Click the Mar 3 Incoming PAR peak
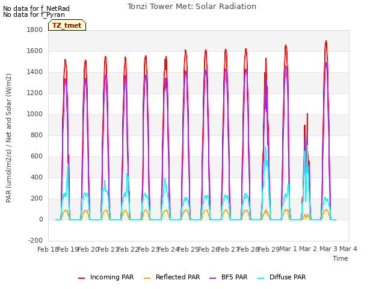Image resolution: width=385 pixels, height=289 pixels. click(326, 42)
